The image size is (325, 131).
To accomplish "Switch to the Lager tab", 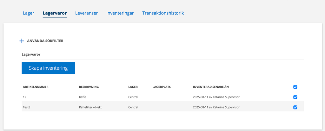I will [x=28, y=13].
